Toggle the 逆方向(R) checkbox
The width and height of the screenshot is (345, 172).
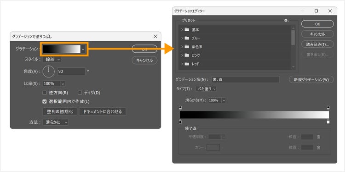(x=45, y=93)
